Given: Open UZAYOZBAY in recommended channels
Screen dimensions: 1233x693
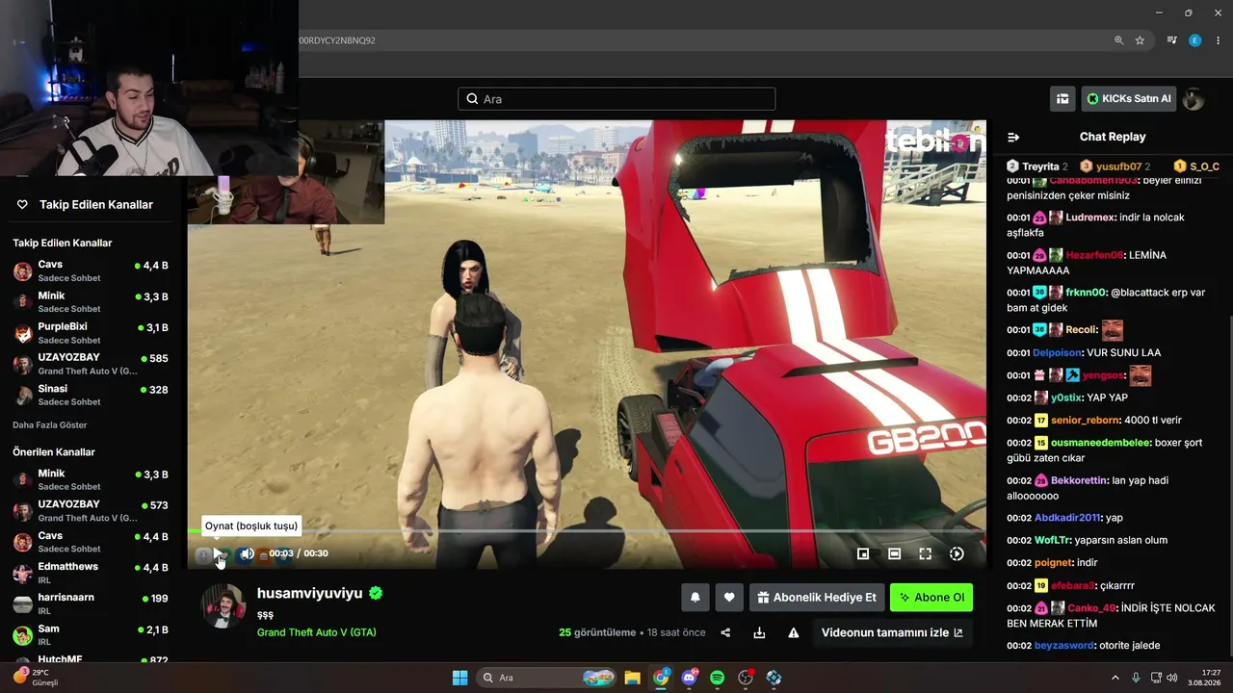Looking at the screenshot, I should coord(92,510).
